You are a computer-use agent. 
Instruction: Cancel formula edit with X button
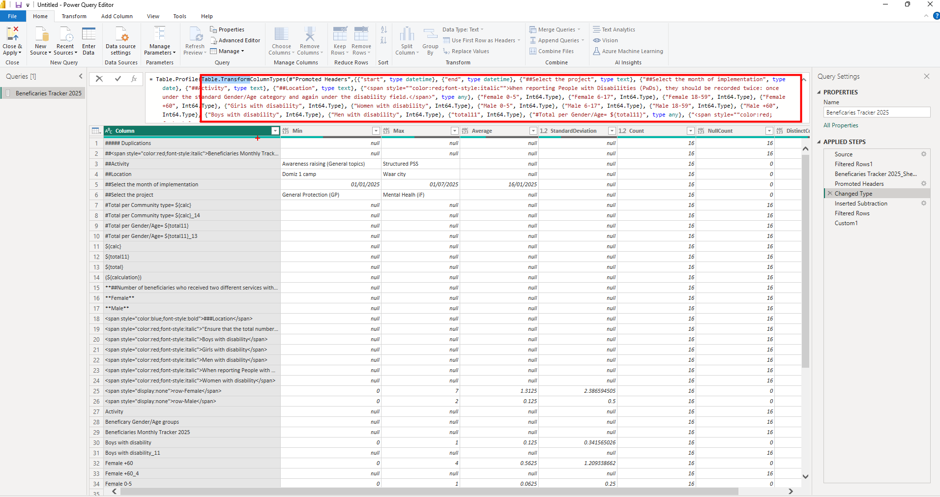tap(99, 79)
